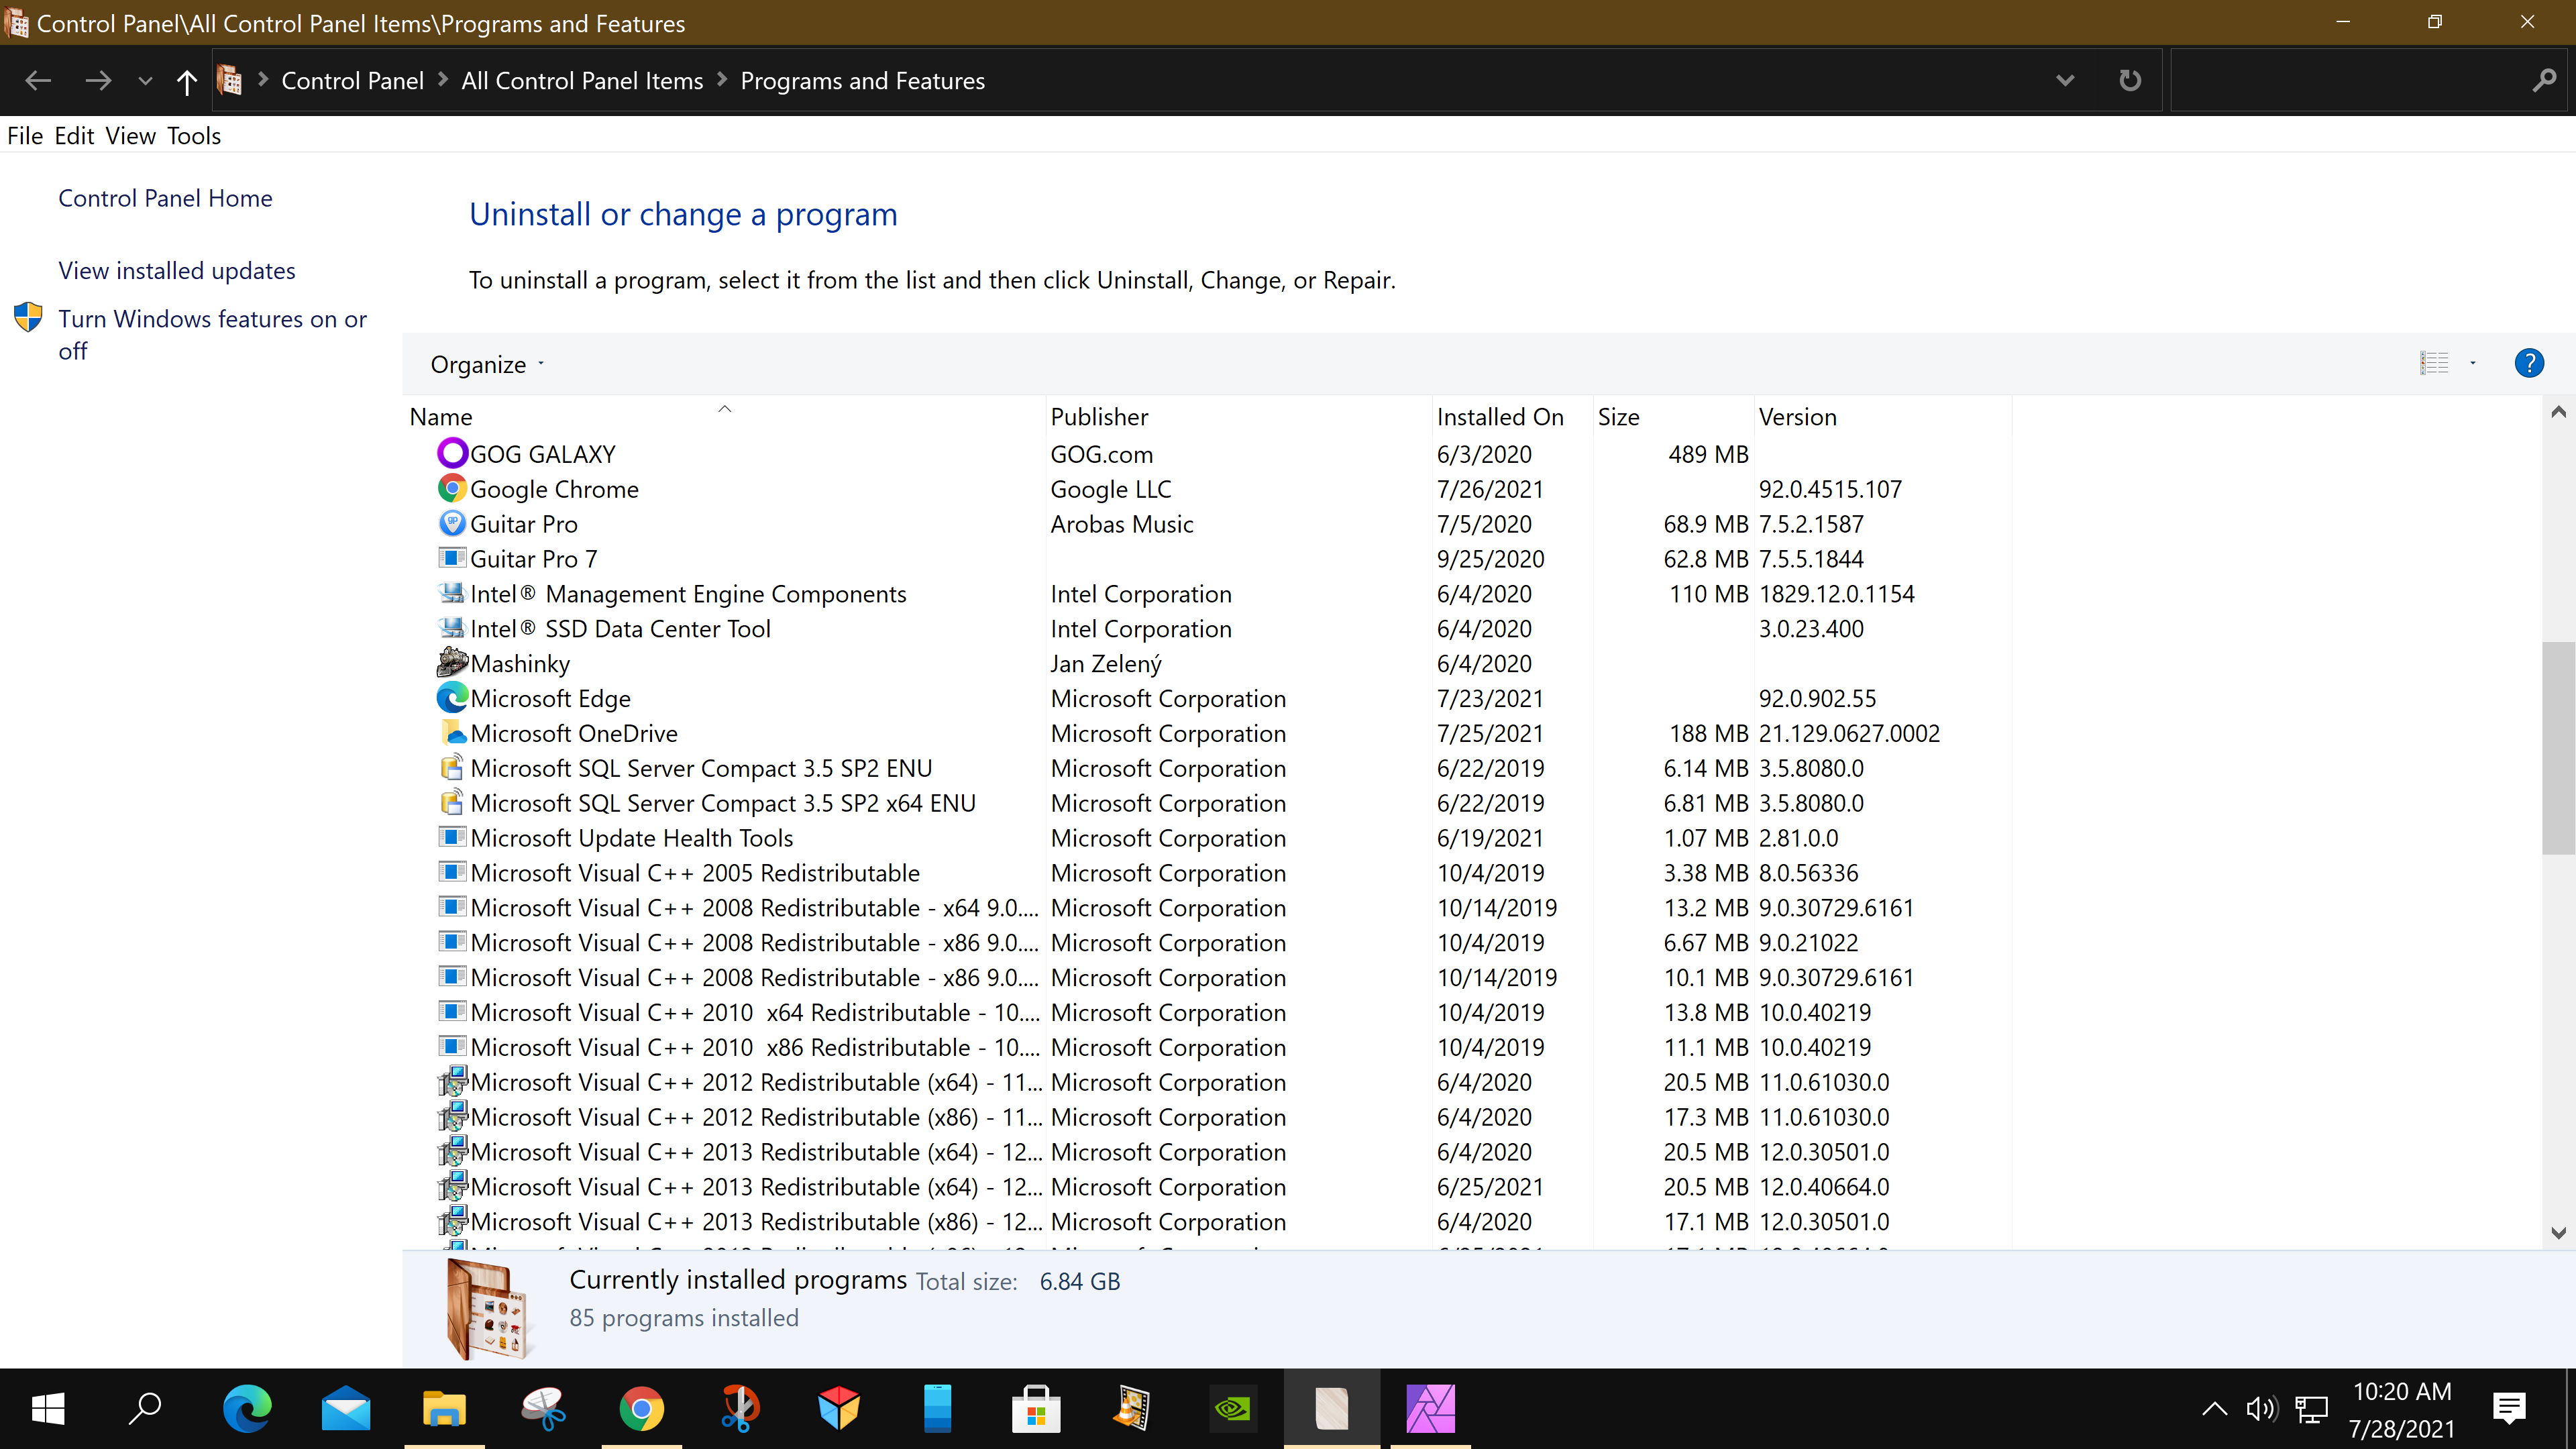Open Turn Windows features on or off
Image resolution: width=2576 pixels, height=1449 pixels.
click(x=212, y=335)
